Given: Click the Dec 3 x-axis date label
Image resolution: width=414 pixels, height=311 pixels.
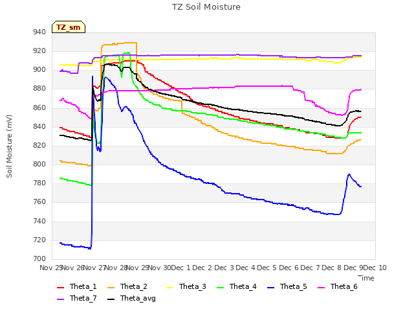Looking at the screenshot, I should [x=224, y=268].
